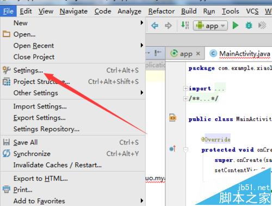Click the @Override annotation in code
Viewport: 272px width, 206px height.
[x=216, y=140]
